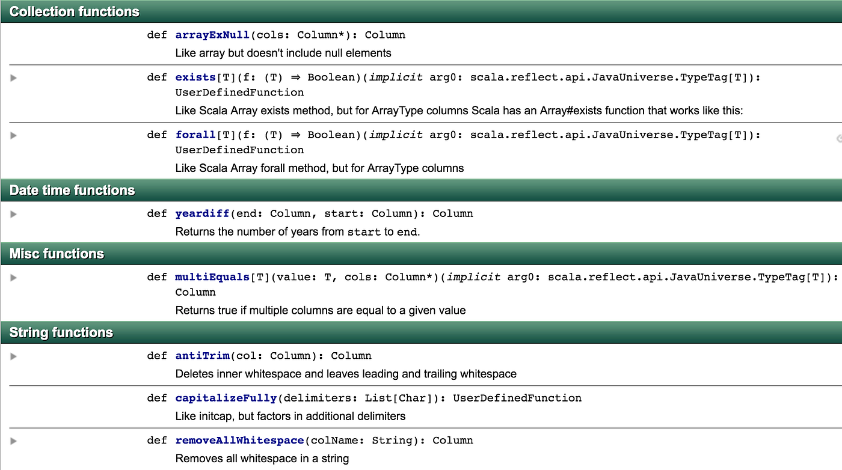The width and height of the screenshot is (842, 470).
Task: Expand the forall function details
Action: point(13,135)
